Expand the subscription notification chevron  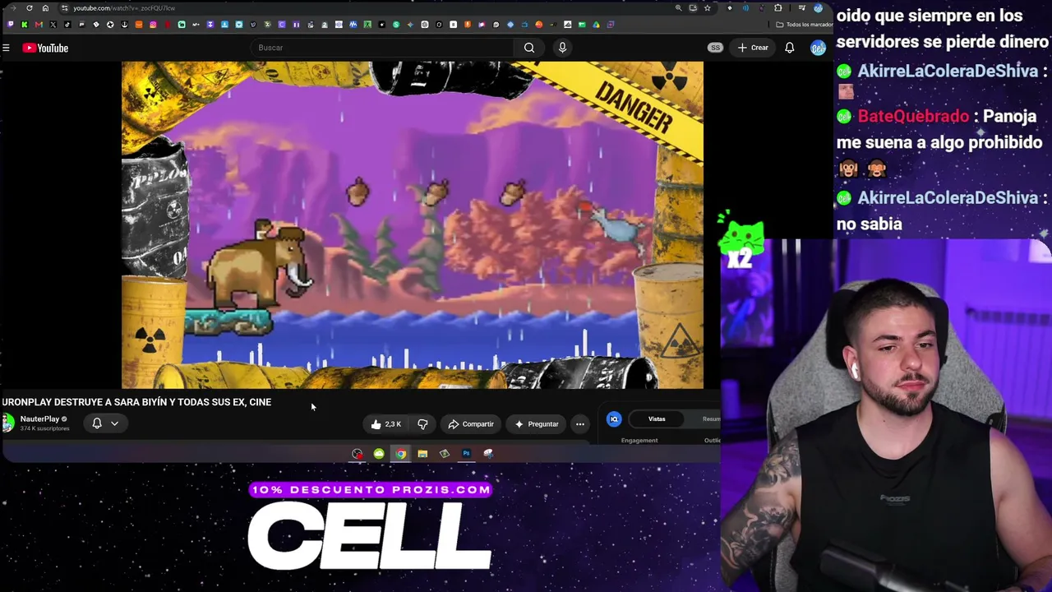(114, 423)
